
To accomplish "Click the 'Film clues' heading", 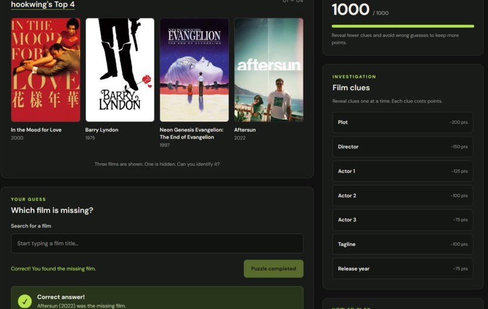I will click(x=351, y=88).
